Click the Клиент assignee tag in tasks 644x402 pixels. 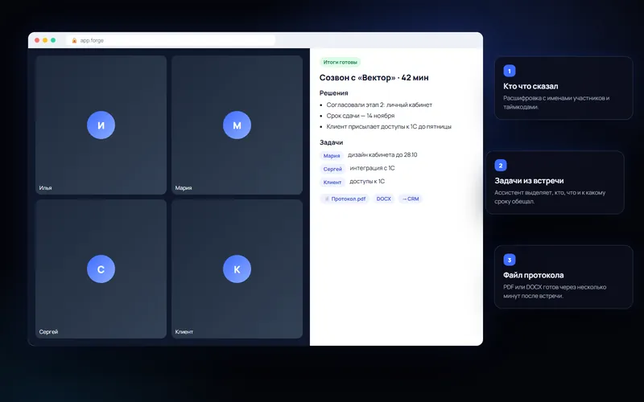tap(332, 183)
